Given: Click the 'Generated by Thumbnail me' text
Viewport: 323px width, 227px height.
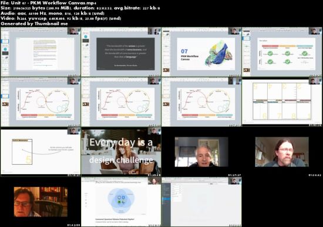Looking at the screenshot, I should point(34,23).
